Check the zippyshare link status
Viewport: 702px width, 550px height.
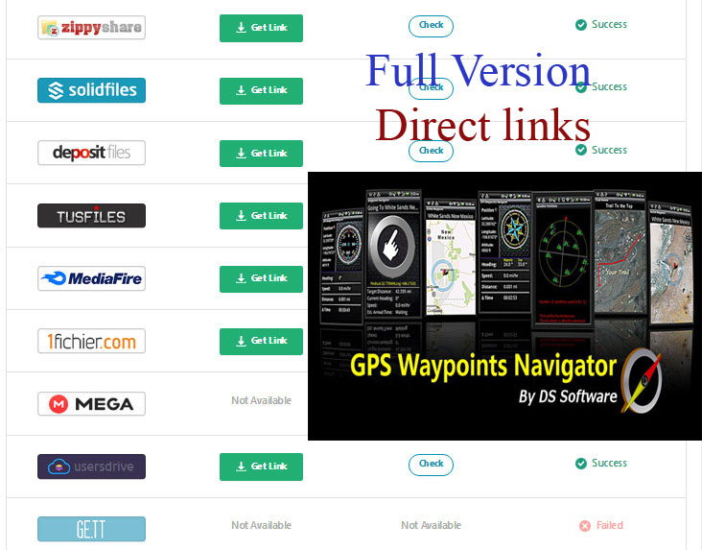[431, 26]
